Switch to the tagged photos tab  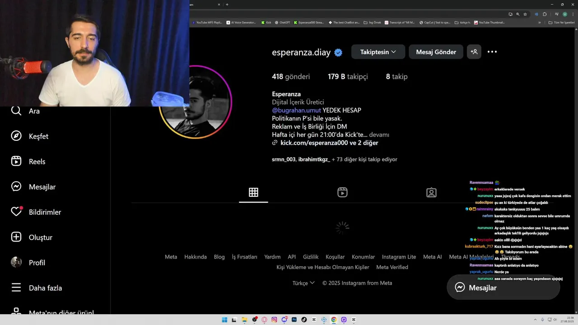431,192
